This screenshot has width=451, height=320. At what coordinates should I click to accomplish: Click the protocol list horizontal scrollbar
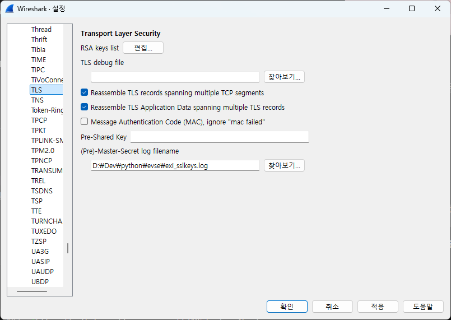(32, 291)
